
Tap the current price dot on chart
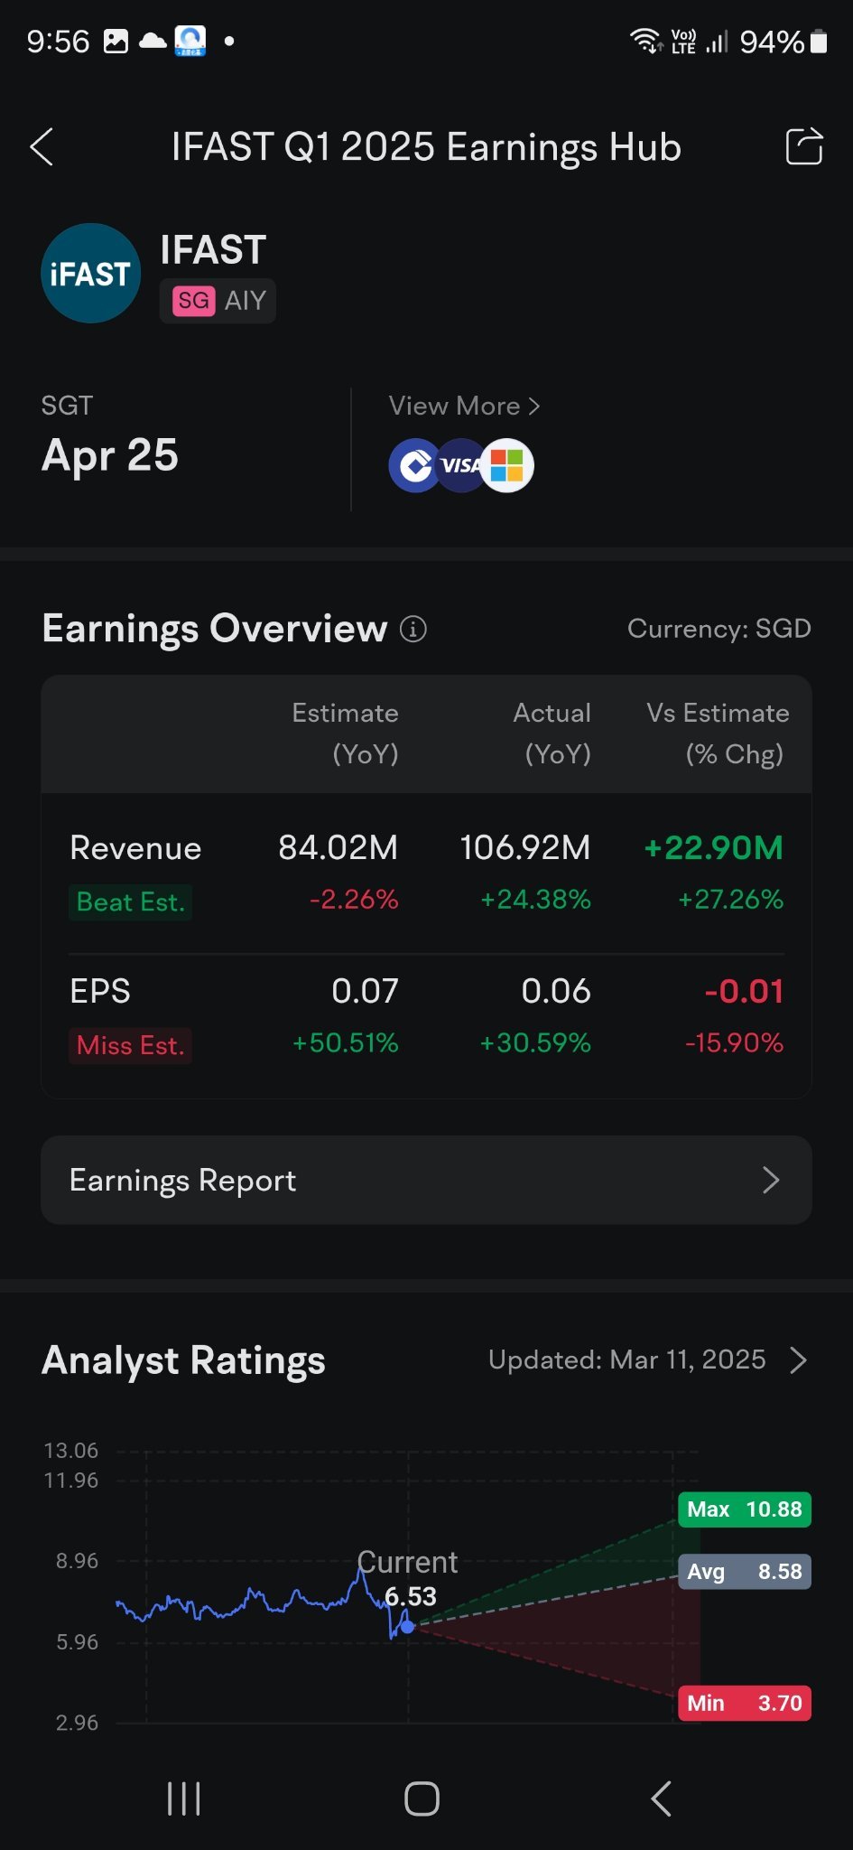pos(408,1627)
